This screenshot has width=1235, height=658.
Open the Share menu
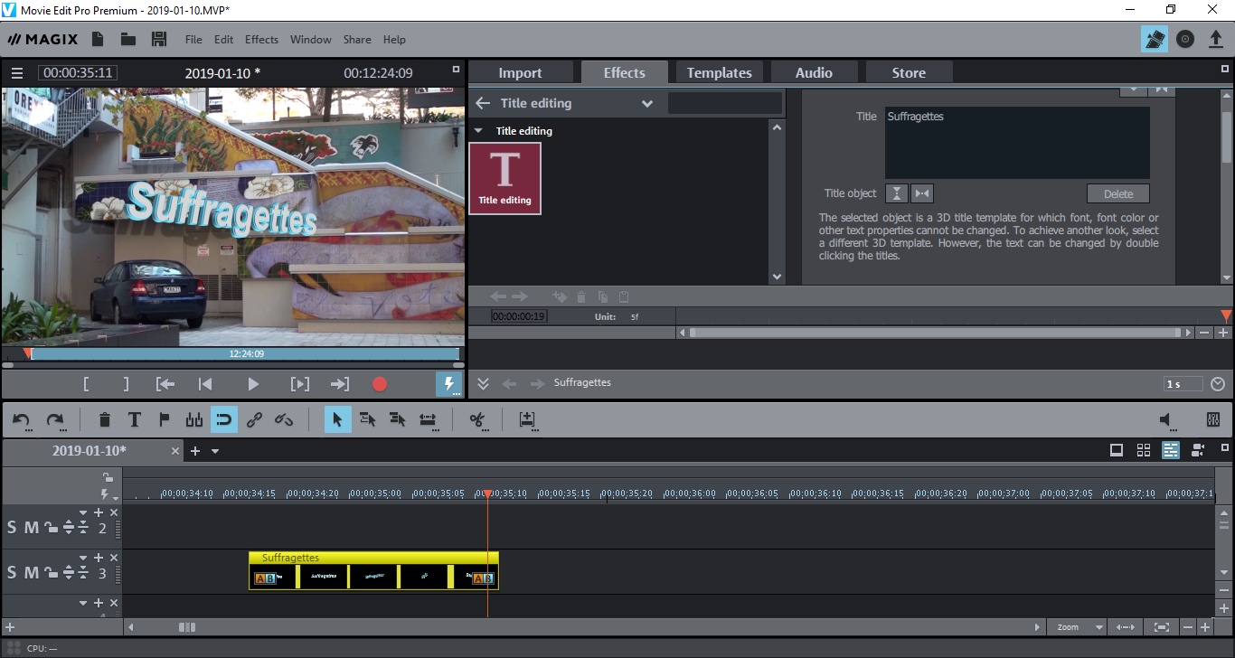[x=357, y=40]
